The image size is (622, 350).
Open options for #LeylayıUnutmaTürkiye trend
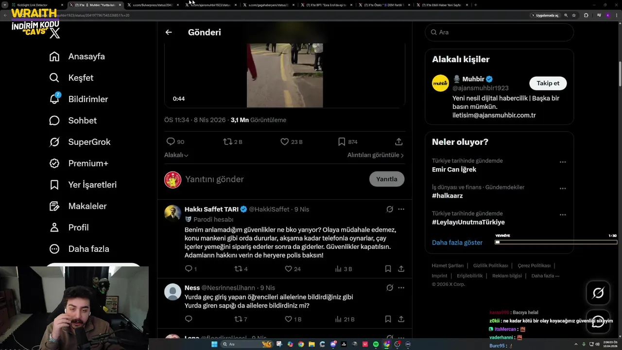click(x=562, y=214)
